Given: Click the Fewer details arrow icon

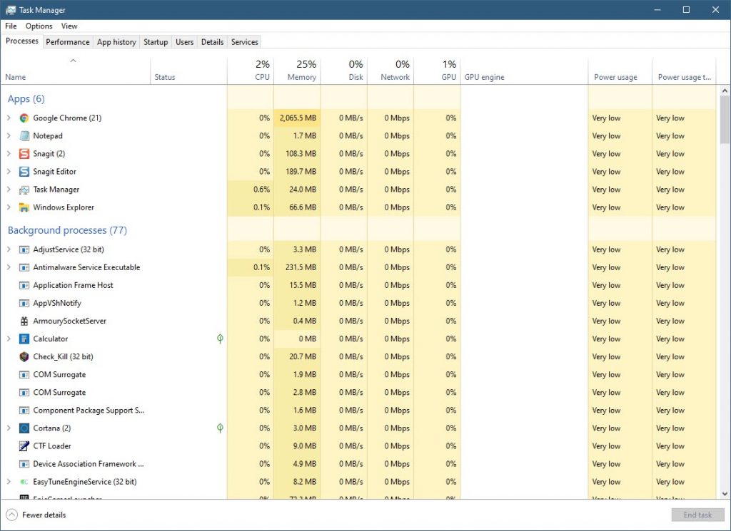Looking at the screenshot, I should pyautogui.click(x=12, y=515).
